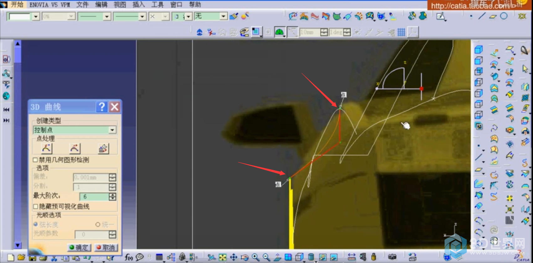Click the Fit All In view icon
This screenshot has height=263, width=533.
(x=223, y=257)
